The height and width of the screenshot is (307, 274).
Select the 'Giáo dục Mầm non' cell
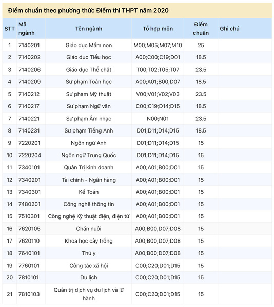pyautogui.click(x=89, y=45)
